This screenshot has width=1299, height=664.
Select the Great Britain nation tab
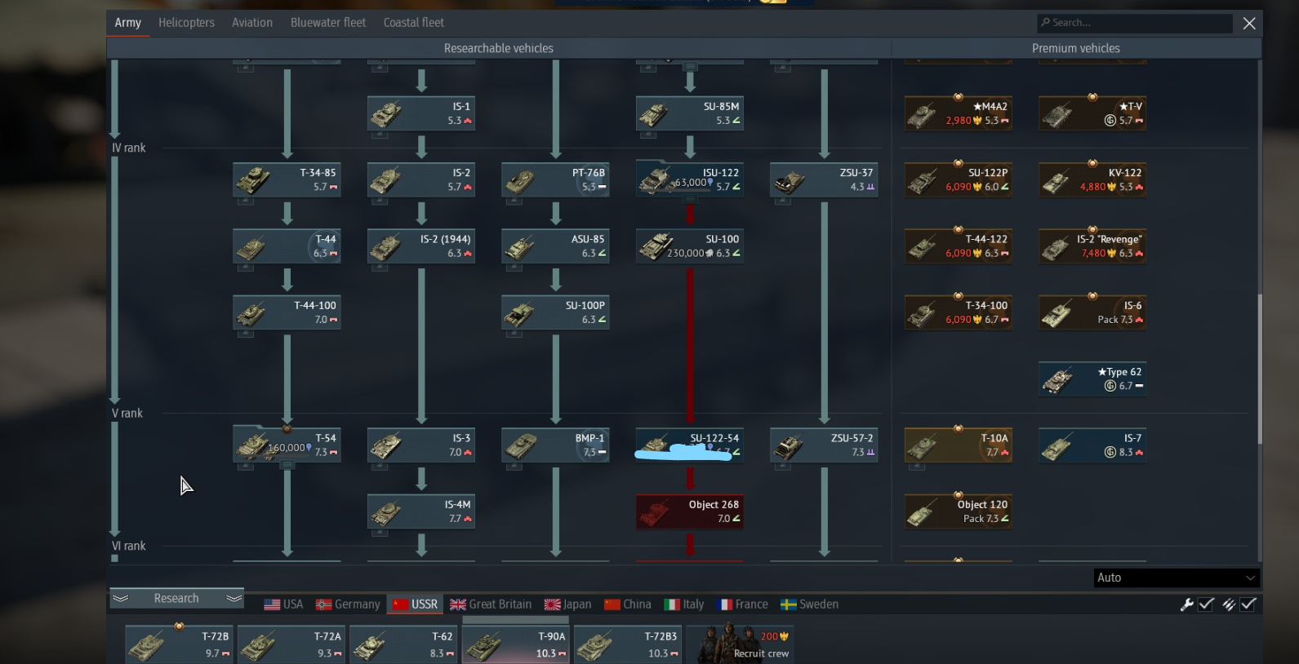click(491, 604)
